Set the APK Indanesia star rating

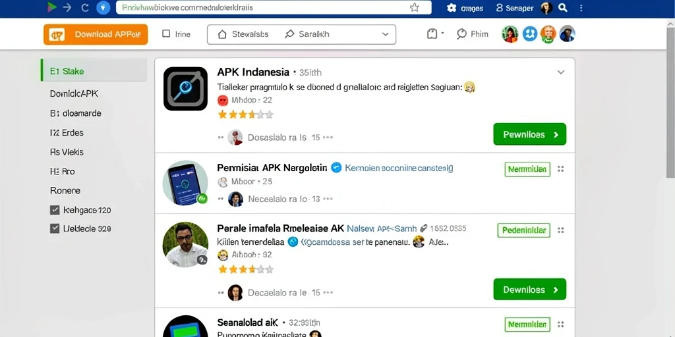(x=246, y=115)
